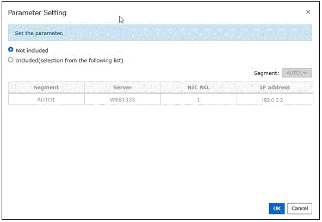Choose the Included selection radio button

point(11,60)
